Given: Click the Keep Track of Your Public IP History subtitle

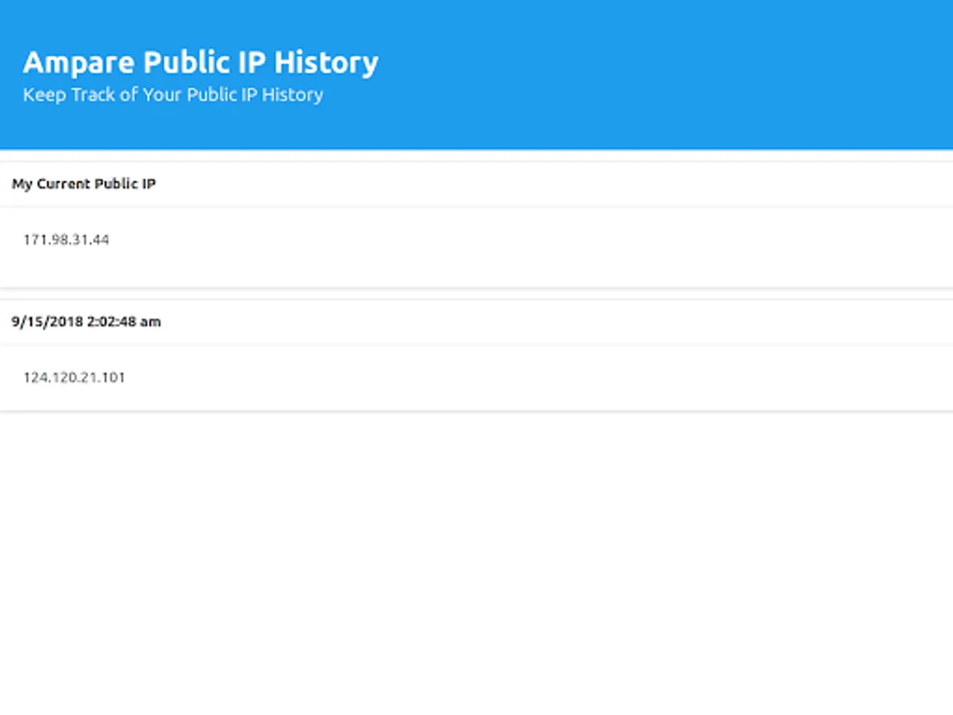Looking at the screenshot, I should 172,95.
